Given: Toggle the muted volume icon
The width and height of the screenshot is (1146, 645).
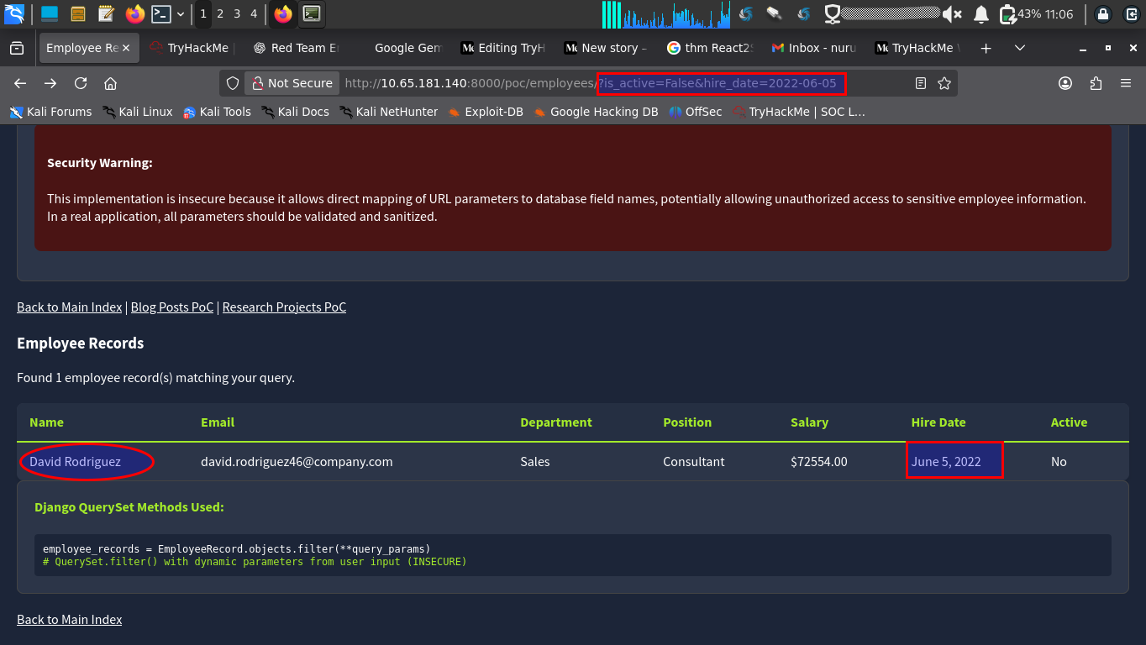Looking at the screenshot, I should click(952, 13).
